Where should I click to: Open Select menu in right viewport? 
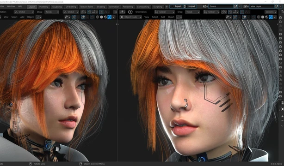(x=155, y=17)
